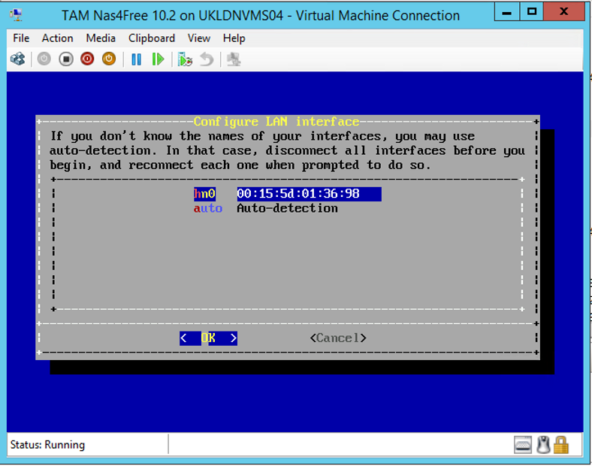Open the Clipboard menu
Screen dimensions: 592x466
[x=152, y=38]
